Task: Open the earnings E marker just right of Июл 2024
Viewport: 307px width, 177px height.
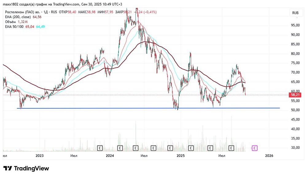Action: pyautogui.click(x=153, y=148)
